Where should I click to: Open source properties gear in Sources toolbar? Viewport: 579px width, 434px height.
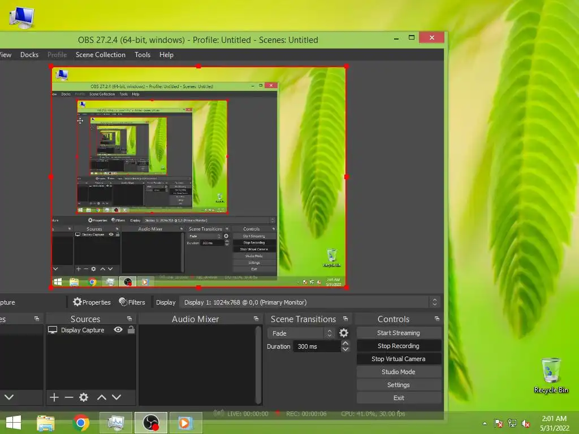click(x=84, y=397)
